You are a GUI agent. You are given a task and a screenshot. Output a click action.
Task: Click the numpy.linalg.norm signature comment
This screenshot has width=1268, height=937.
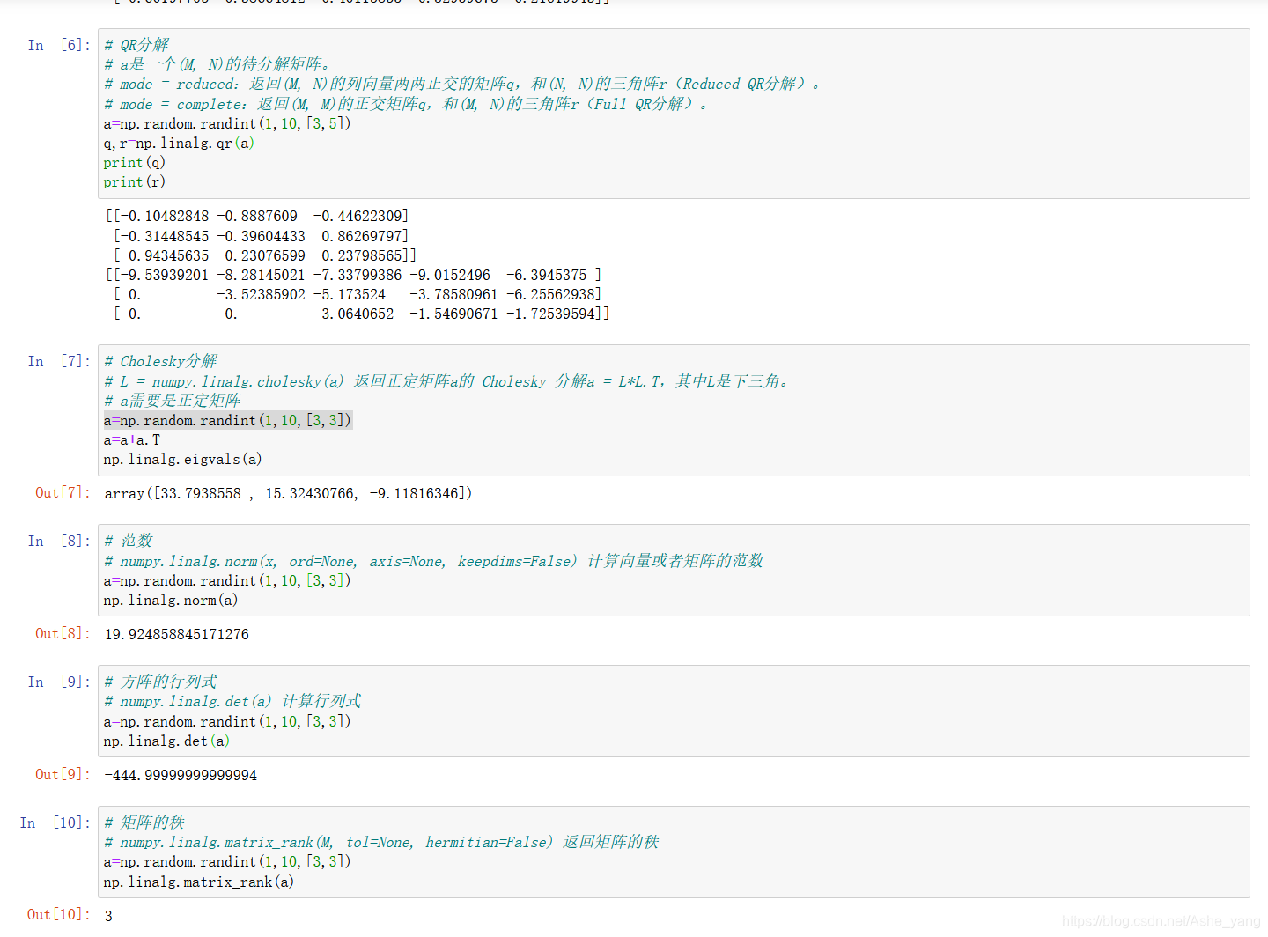tap(434, 561)
